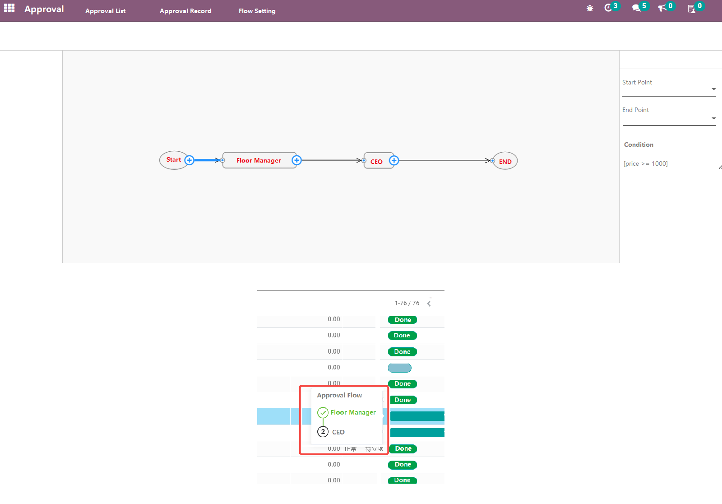Open the Approval List menu

pos(105,11)
